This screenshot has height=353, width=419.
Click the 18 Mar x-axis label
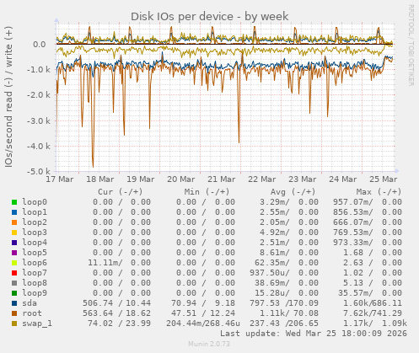point(100,179)
